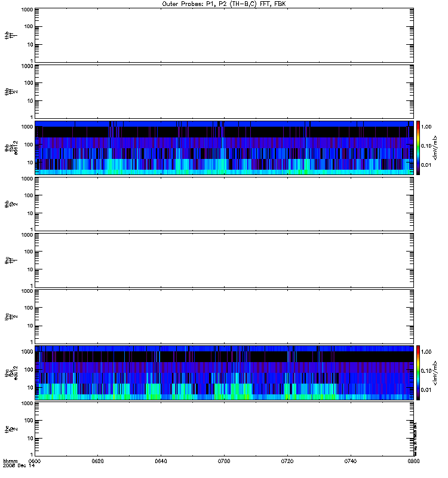The width and height of the screenshot is (448, 478).
Task: Click the <|mV/m|> unit label of thc color bar
Action: 435,373
